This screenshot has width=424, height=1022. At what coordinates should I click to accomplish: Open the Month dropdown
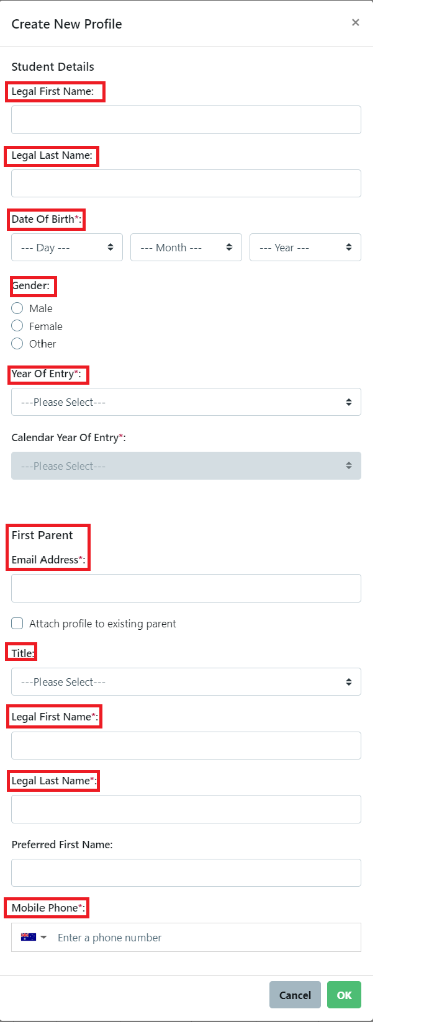186,247
